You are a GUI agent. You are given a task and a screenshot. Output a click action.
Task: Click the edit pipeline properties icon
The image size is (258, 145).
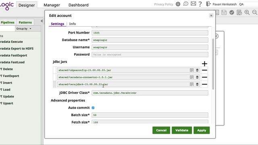click(239, 12)
